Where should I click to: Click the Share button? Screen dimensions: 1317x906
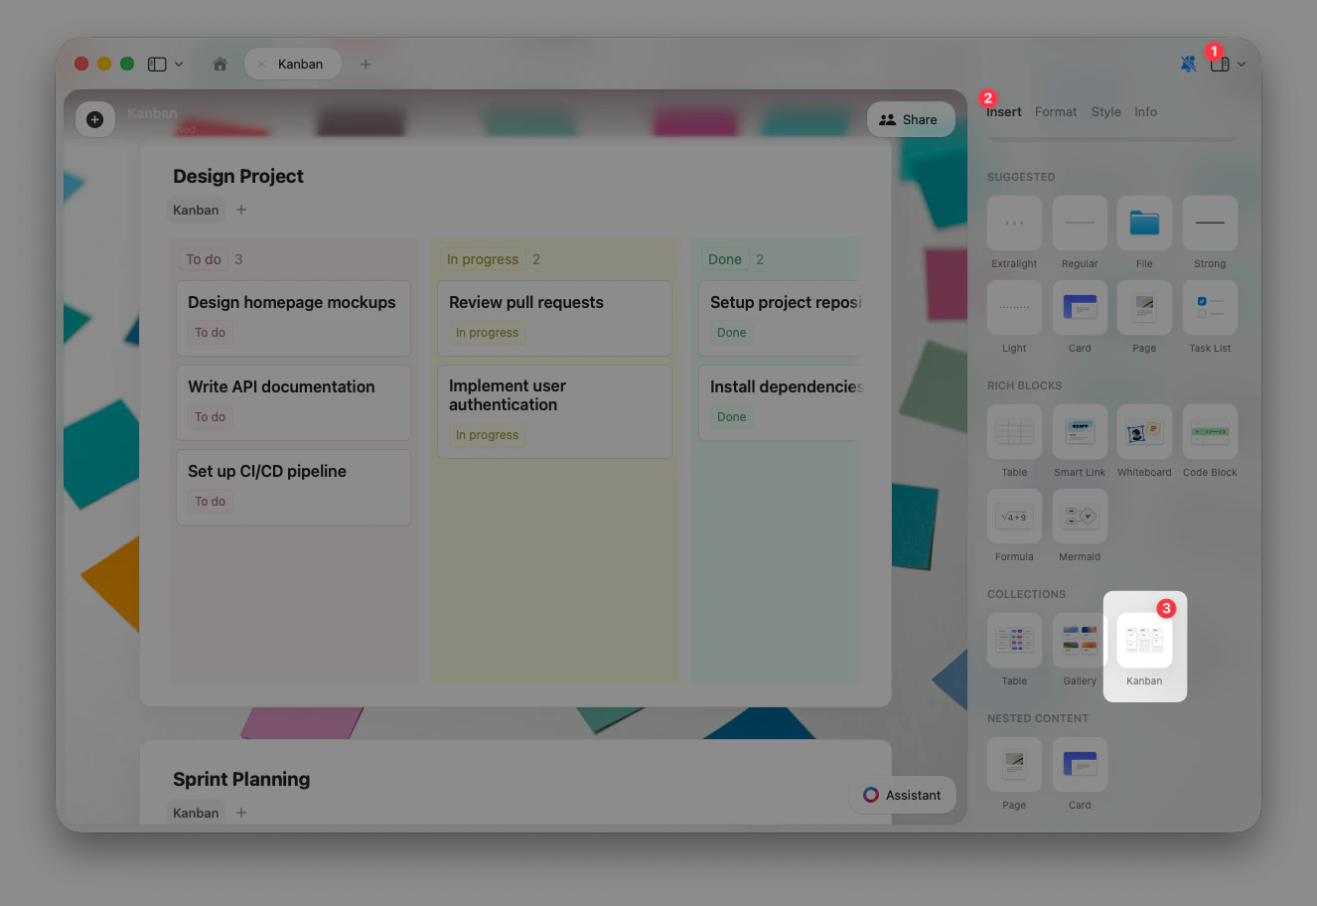910,119
